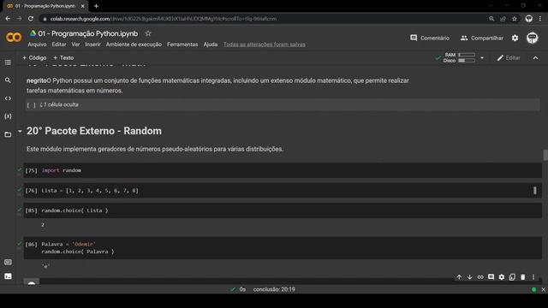Open browser zoom magnifier icon
The height and width of the screenshot is (308, 548).
point(491,19)
